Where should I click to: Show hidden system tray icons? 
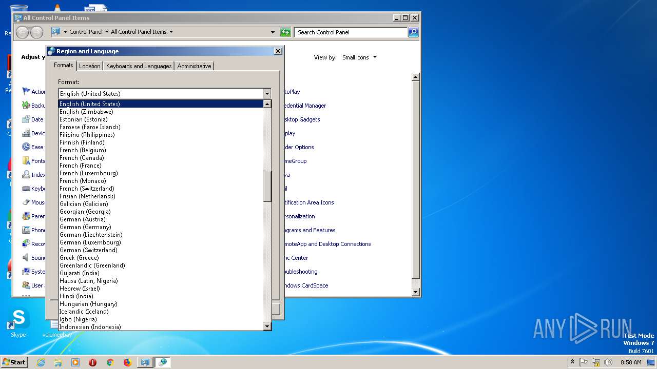point(572,362)
